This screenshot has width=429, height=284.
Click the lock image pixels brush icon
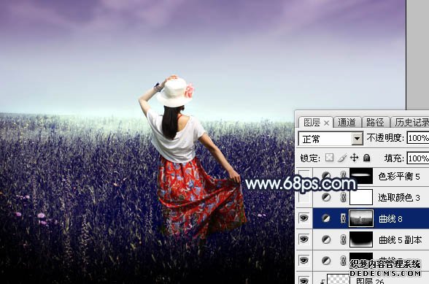[342, 158]
